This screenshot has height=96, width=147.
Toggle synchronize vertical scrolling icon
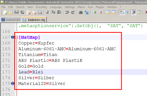[x=108, y=12]
